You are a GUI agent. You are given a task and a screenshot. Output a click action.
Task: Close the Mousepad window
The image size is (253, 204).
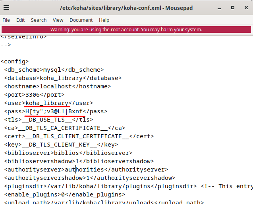[x=246, y=8]
